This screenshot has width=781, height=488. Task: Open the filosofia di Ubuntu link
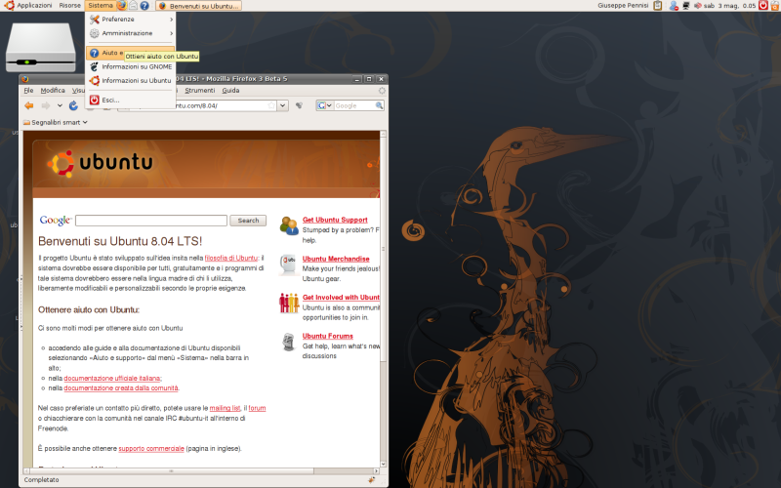point(231,258)
